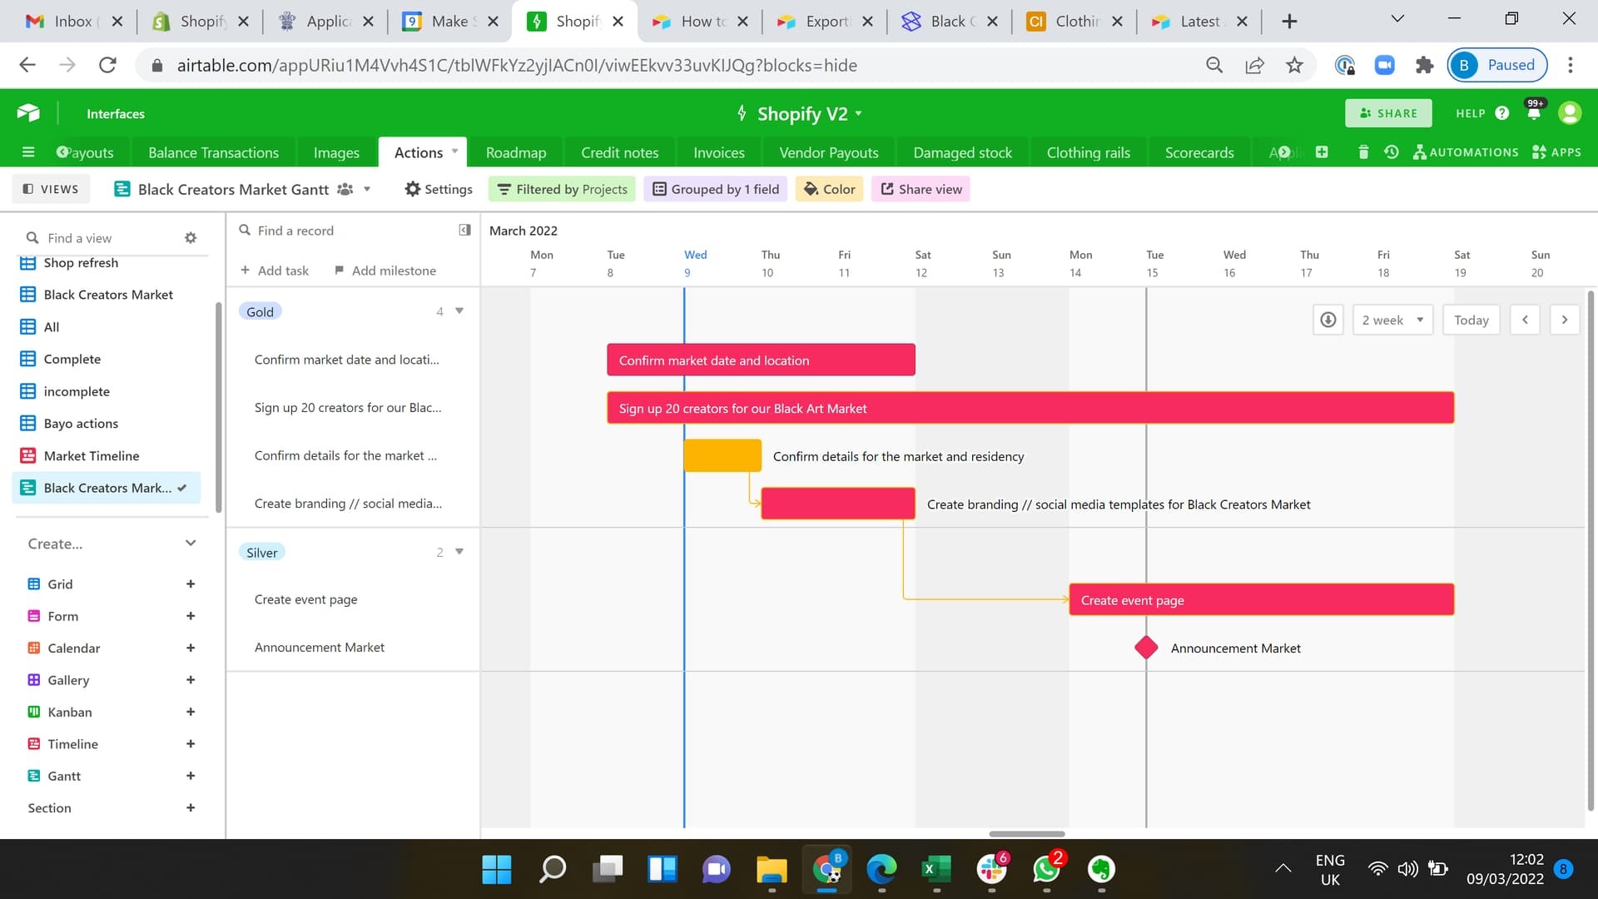The width and height of the screenshot is (1598, 899).
Task: Bookmark page with star icon
Action: (1294, 65)
